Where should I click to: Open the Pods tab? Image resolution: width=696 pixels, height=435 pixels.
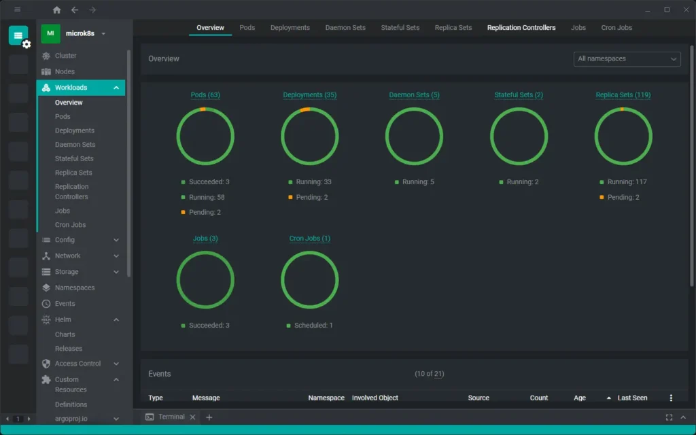coord(247,27)
